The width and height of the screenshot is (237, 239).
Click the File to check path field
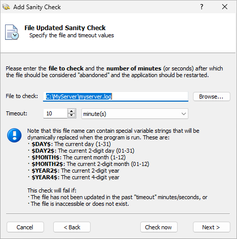116,97
